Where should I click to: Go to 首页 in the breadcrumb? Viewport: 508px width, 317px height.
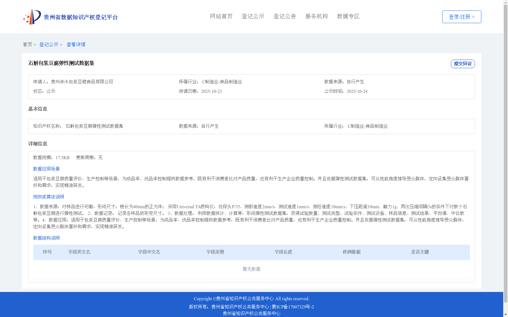coord(27,44)
